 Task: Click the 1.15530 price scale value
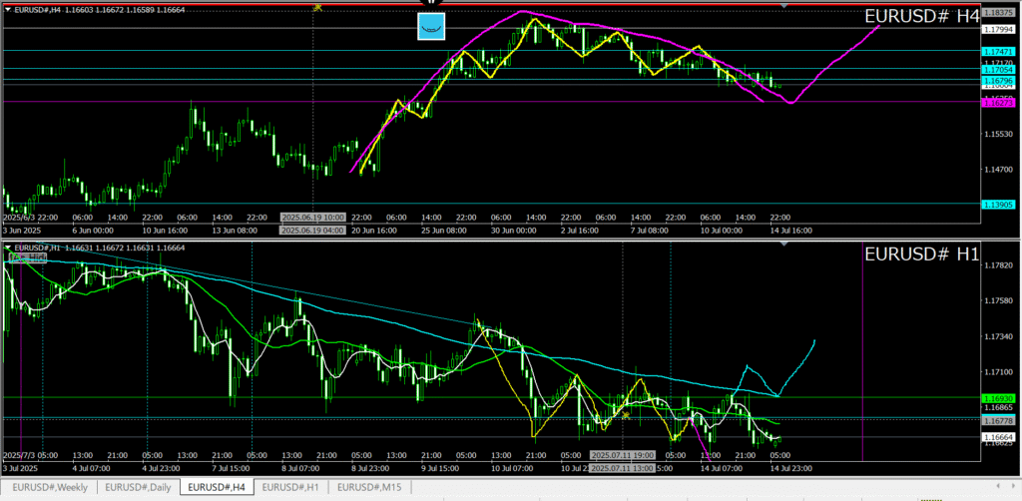tap(998, 134)
